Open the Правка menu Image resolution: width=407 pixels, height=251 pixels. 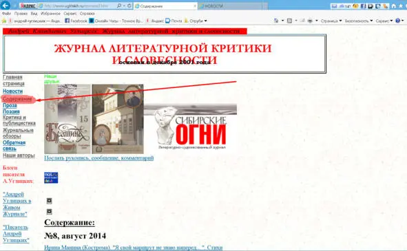(x=21, y=14)
